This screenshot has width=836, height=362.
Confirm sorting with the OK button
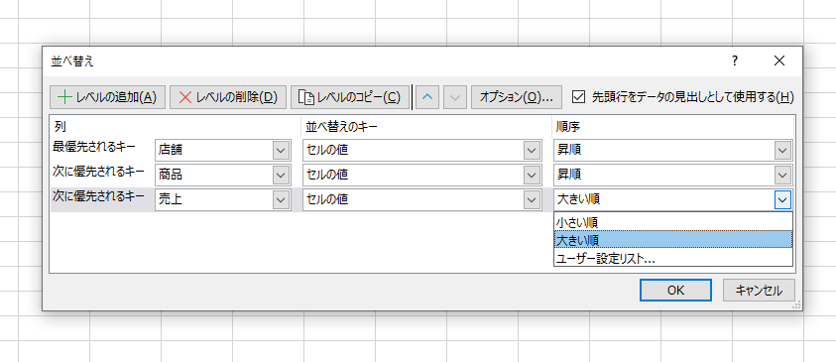pos(675,291)
